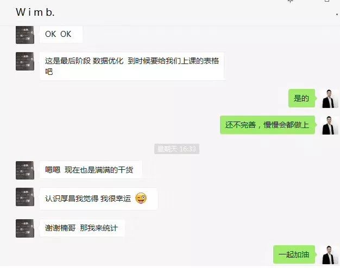This screenshot has height=268, width=340.
Task: Click the '星期天 16:33' timestamp label
Action: [177, 149]
